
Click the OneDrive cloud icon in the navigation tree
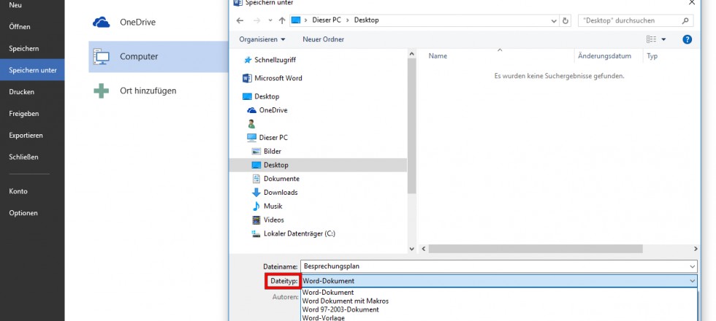pyautogui.click(x=251, y=110)
